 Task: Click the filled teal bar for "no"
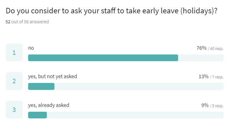click(x=103, y=58)
